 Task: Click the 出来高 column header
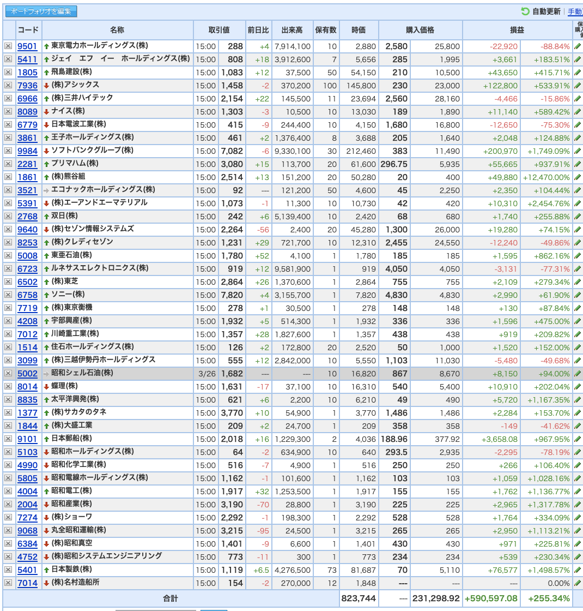point(292,30)
